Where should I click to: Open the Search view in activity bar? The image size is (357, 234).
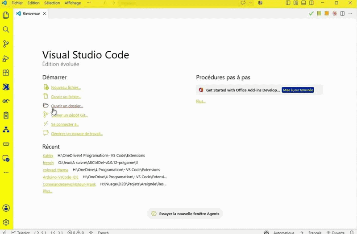pos(6,29)
